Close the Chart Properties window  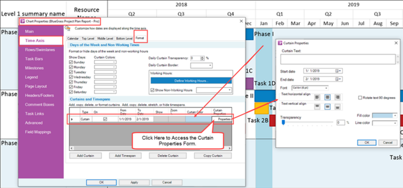241,21
